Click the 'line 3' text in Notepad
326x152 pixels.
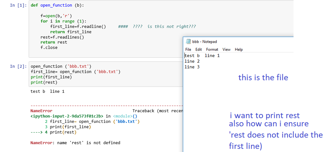(192, 67)
